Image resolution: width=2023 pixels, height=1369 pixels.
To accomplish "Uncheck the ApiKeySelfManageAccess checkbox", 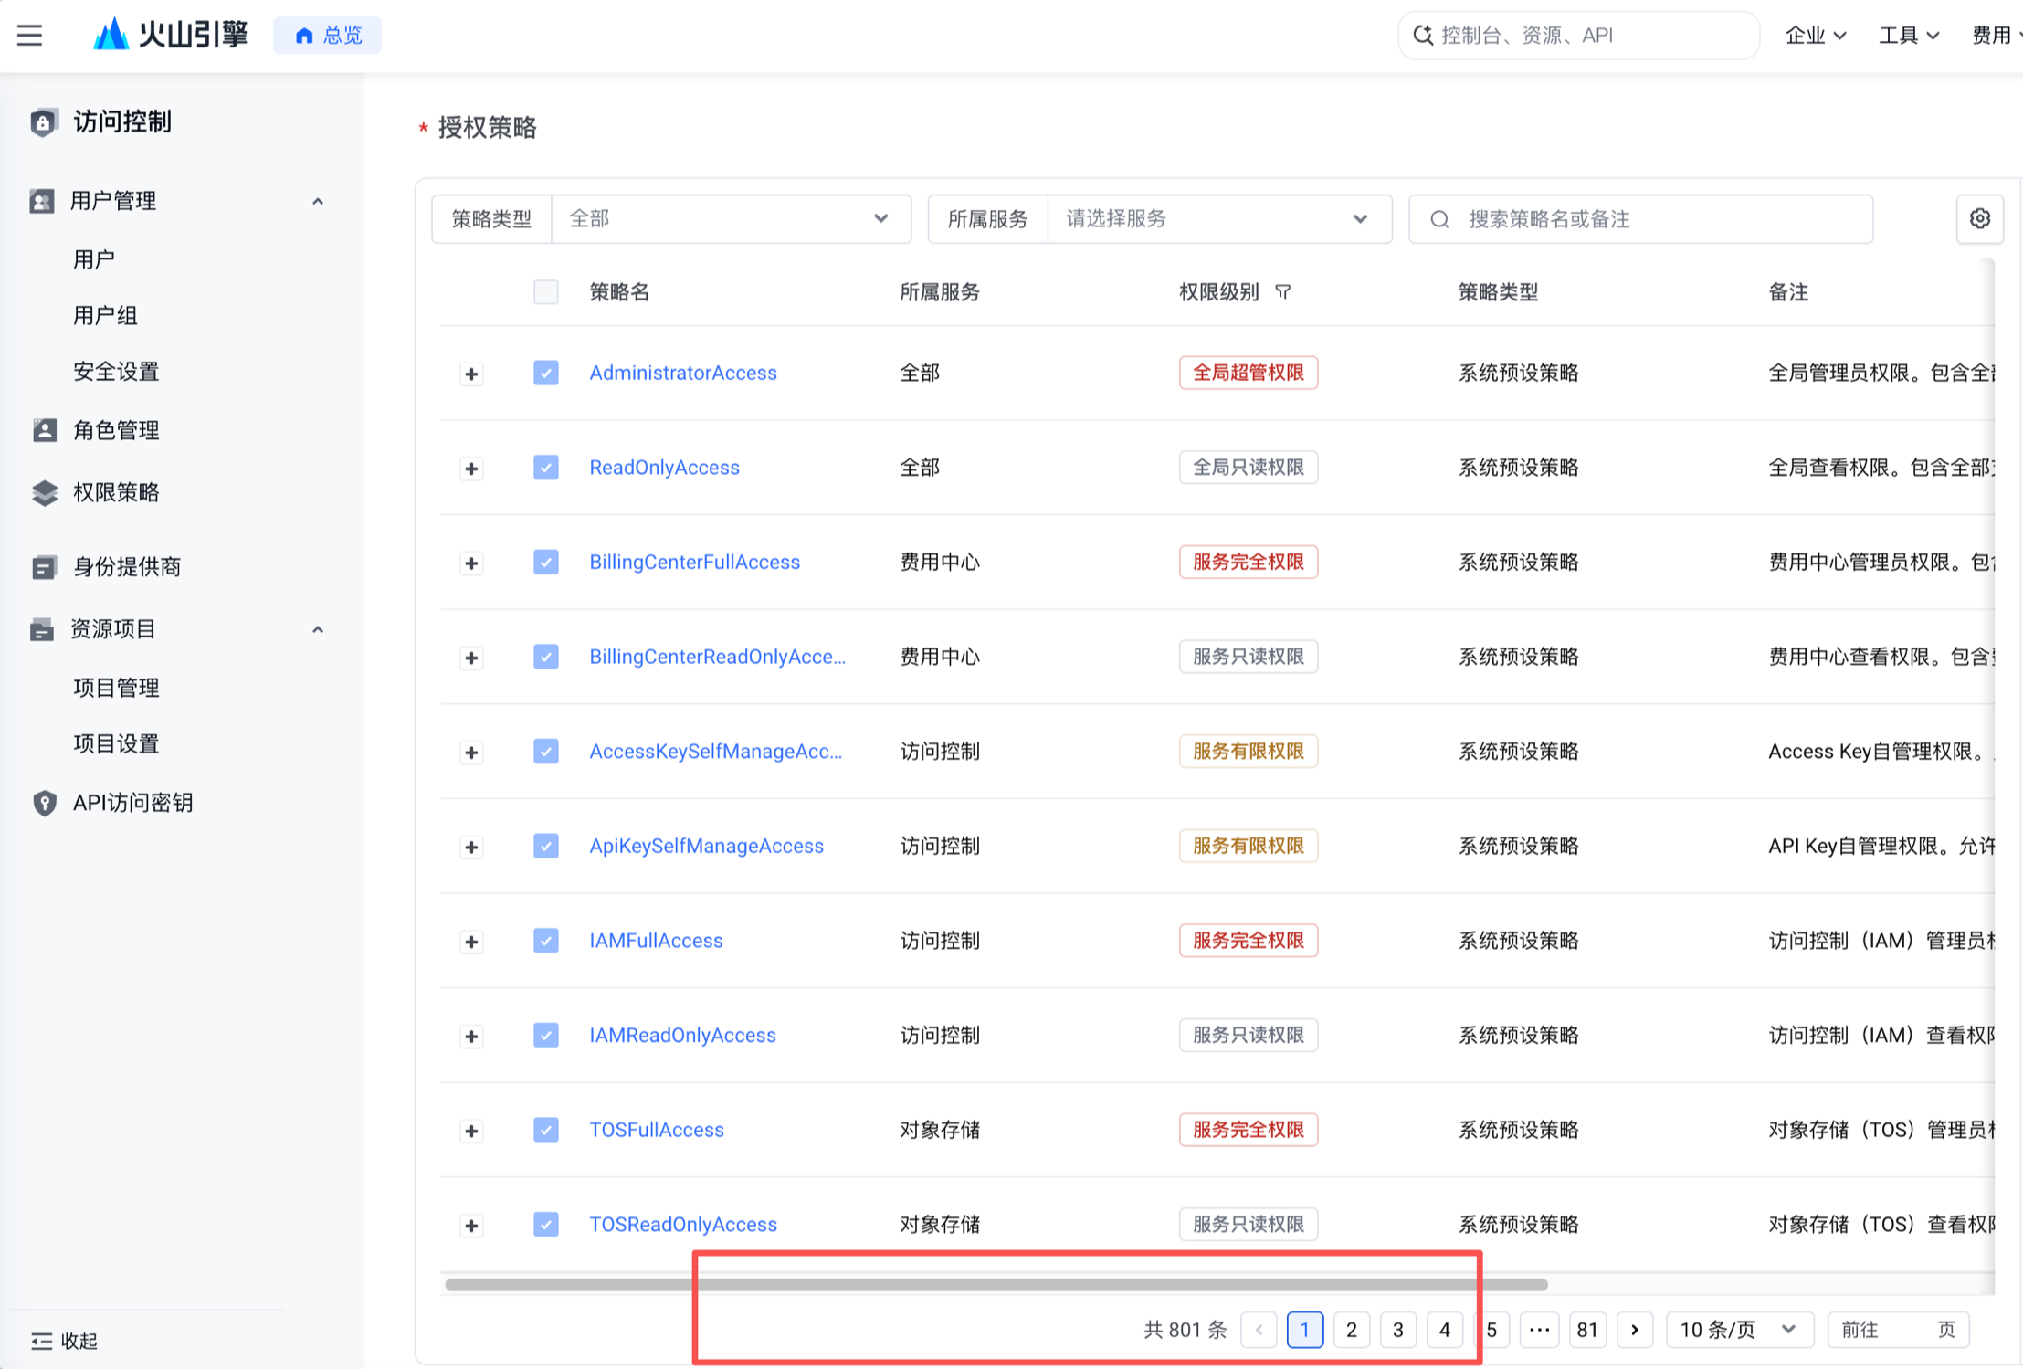I will (546, 846).
